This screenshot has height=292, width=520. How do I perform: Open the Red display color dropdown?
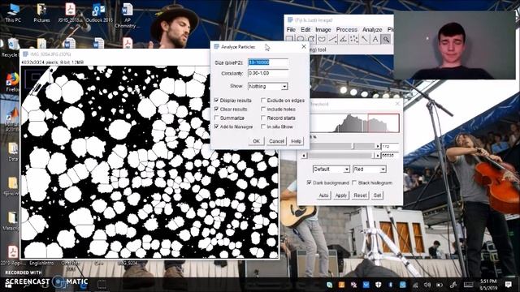pyautogui.click(x=370, y=170)
